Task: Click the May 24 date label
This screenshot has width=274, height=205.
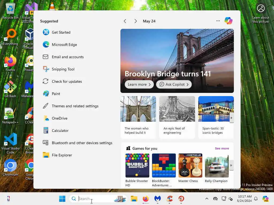Action: pos(149,21)
